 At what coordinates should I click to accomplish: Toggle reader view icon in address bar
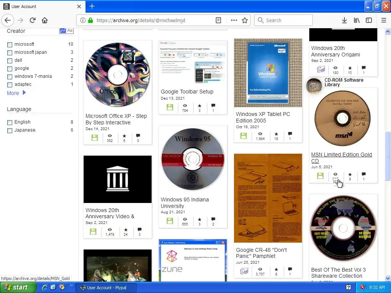point(218,21)
